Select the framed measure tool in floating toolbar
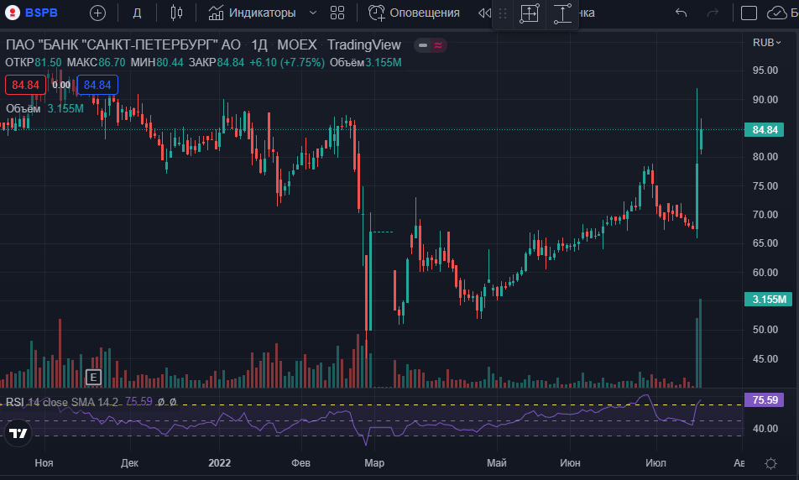Viewport: 799px width, 480px height. click(x=530, y=13)
